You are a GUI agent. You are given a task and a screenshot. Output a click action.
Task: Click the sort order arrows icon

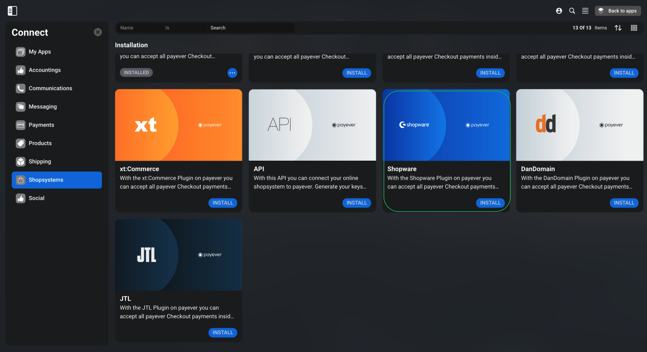pos(618,28)
